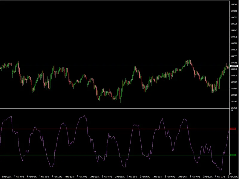
Task: Click the 4 Mar 00:45 time label
Action: (x=19, y=177)
